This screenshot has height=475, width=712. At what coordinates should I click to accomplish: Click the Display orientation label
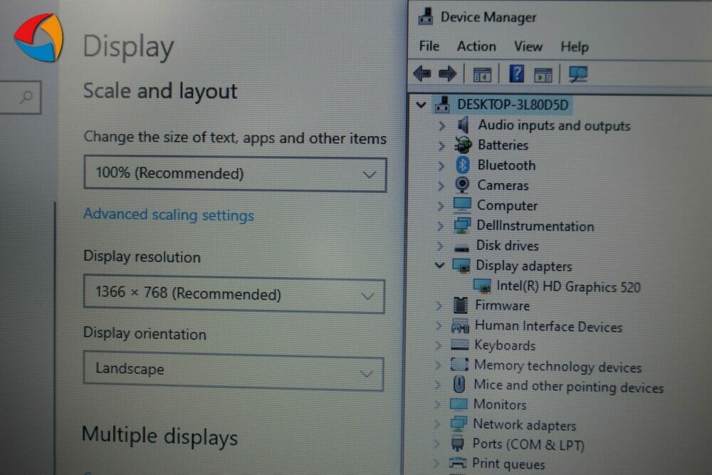pyautogui.click(x=145, y=334)
